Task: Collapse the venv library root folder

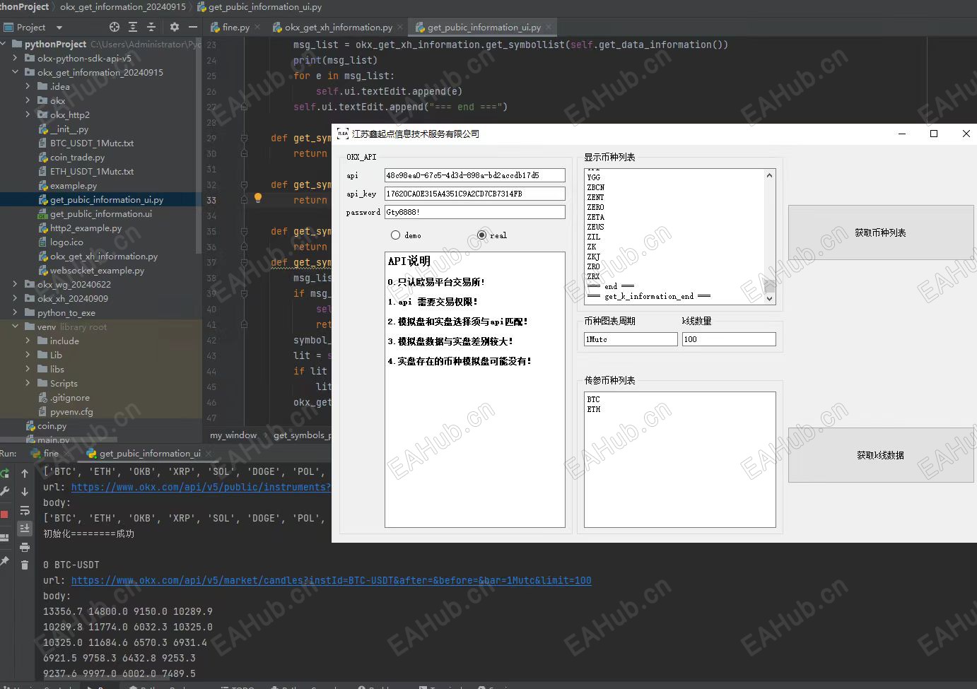Action: (x=15, y=326)
